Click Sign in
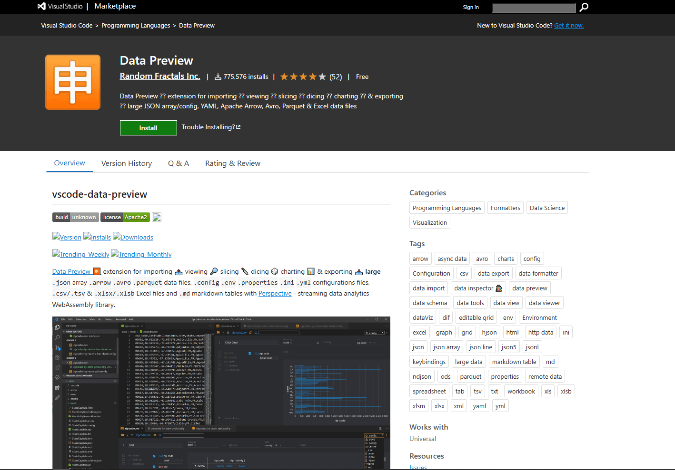The width and height of the screenshot is (675, 470). pyautogui.click(x=471, y=7)
